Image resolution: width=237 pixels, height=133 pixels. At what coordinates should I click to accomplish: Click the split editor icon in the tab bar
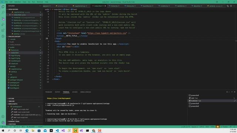(x=231, y=6)
